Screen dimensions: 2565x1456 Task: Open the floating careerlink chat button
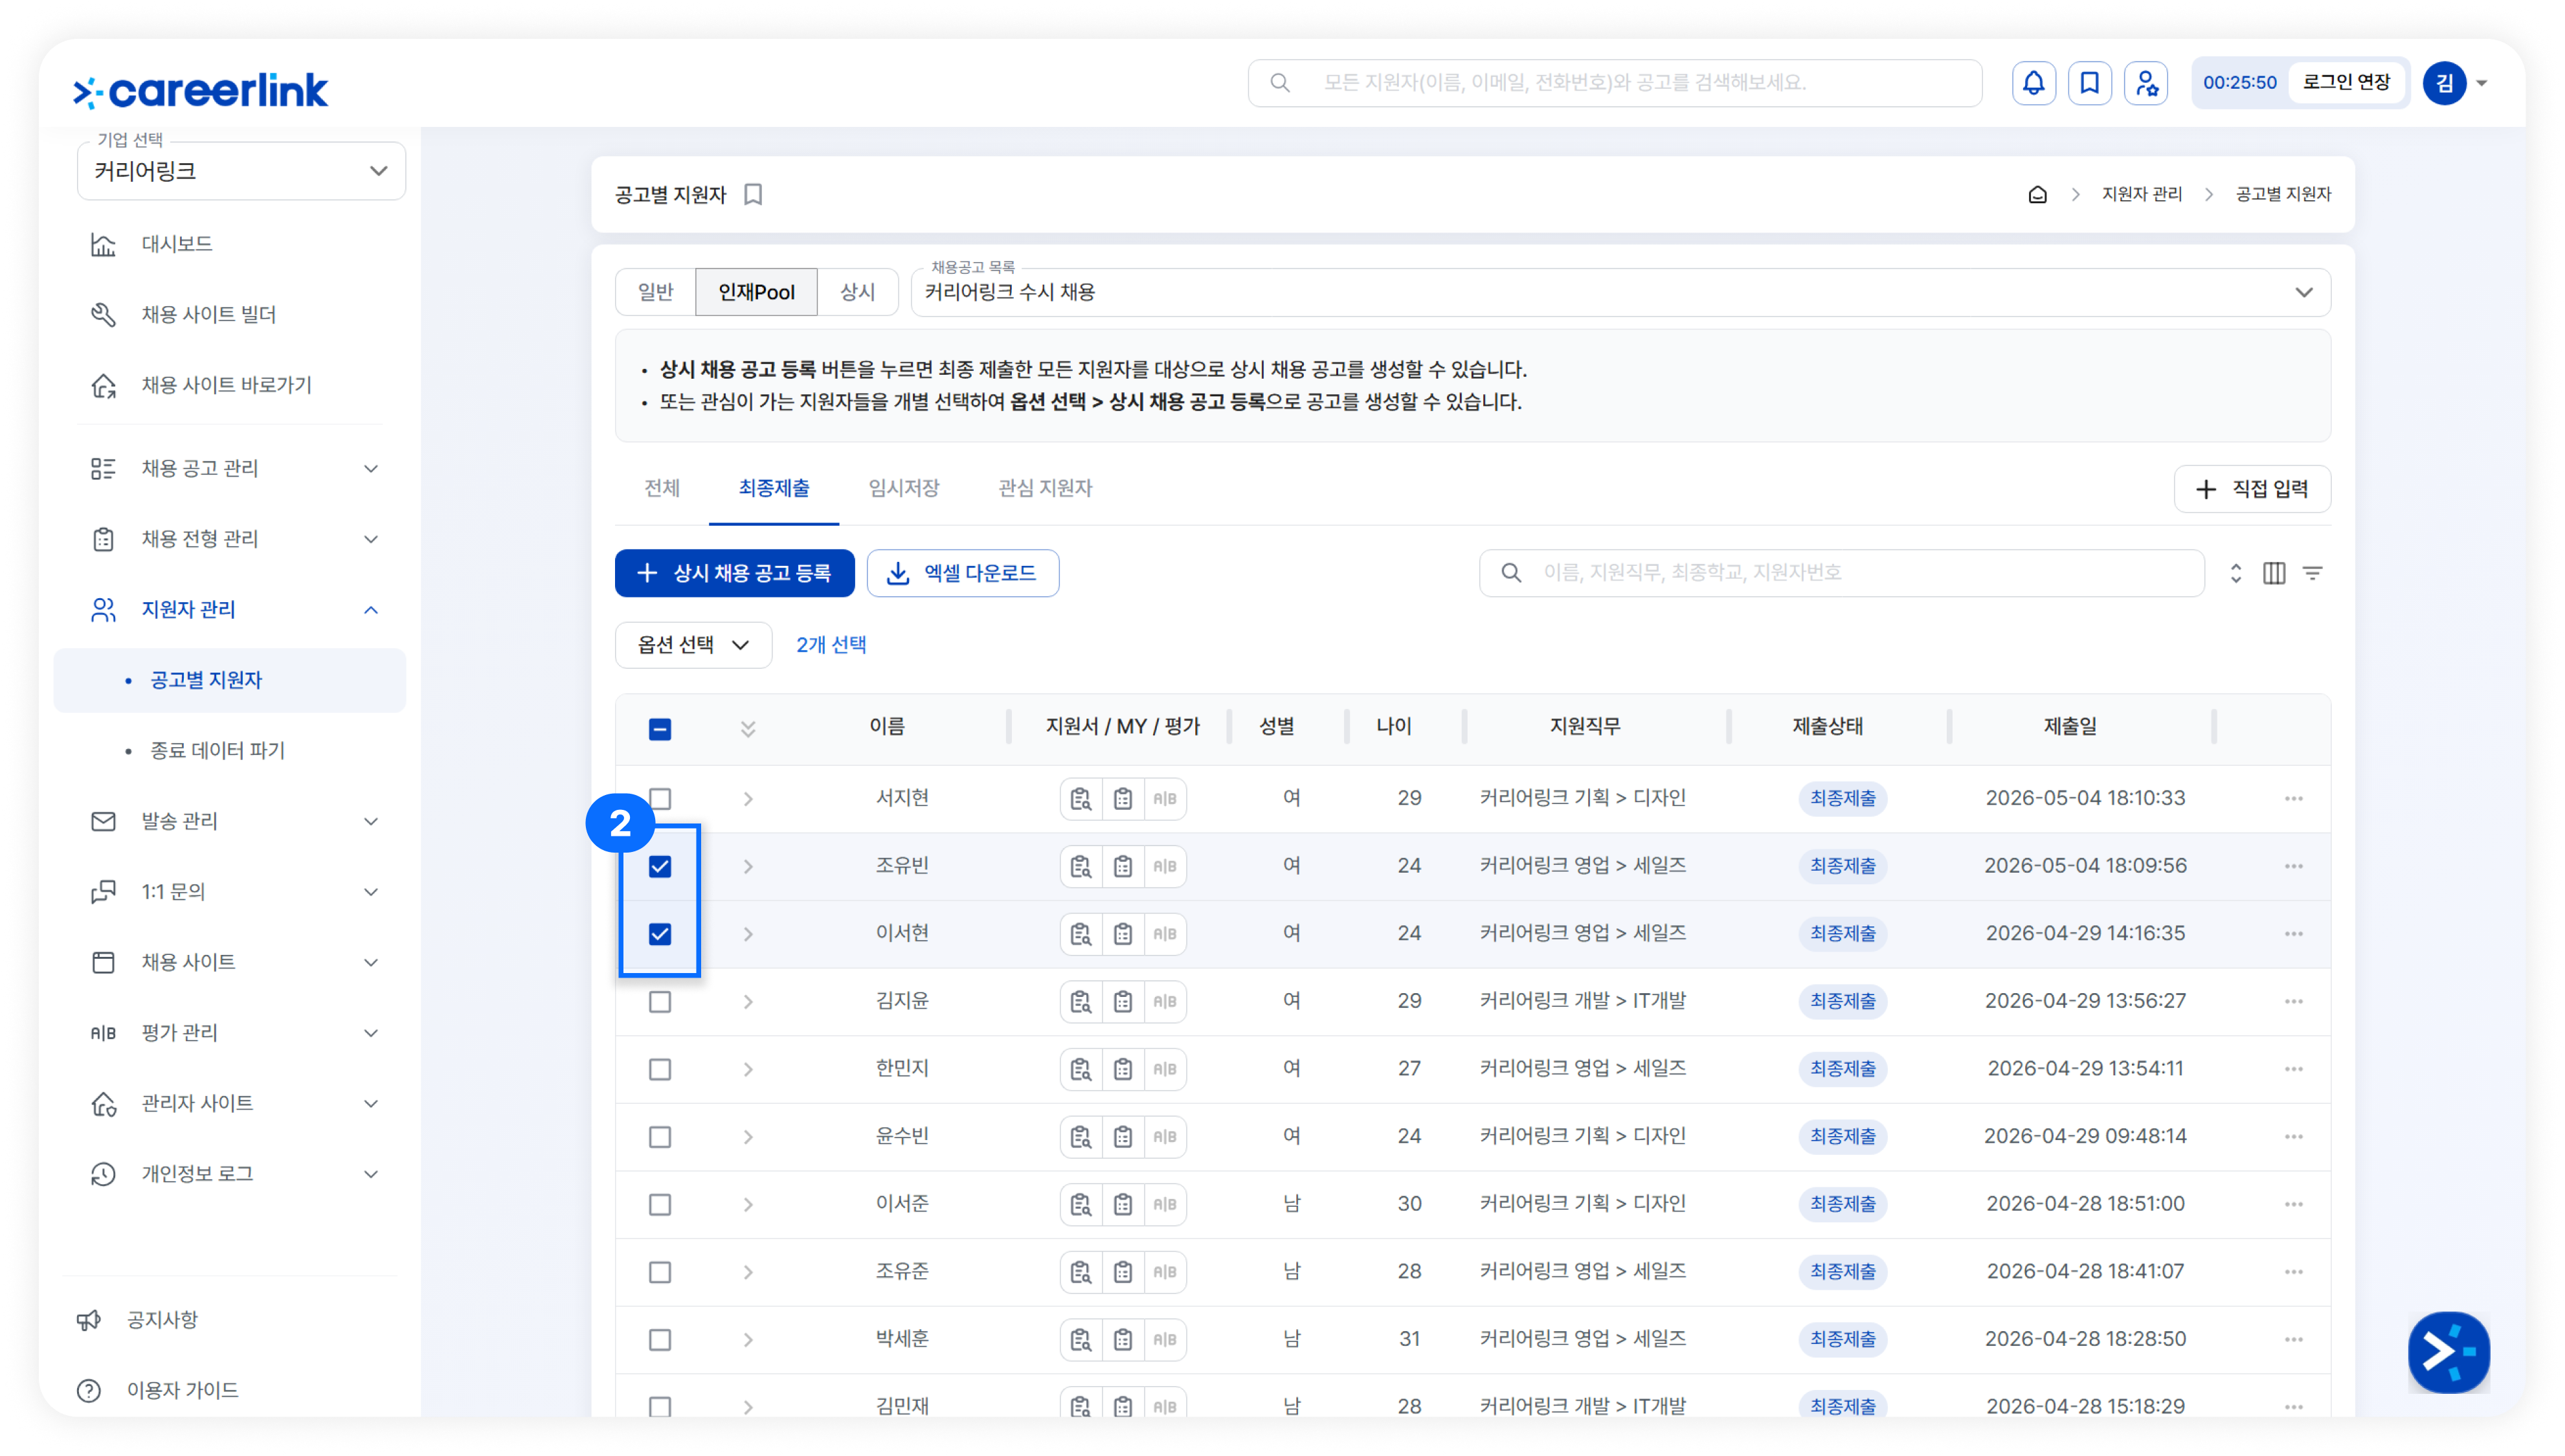pos(2449,1352)
